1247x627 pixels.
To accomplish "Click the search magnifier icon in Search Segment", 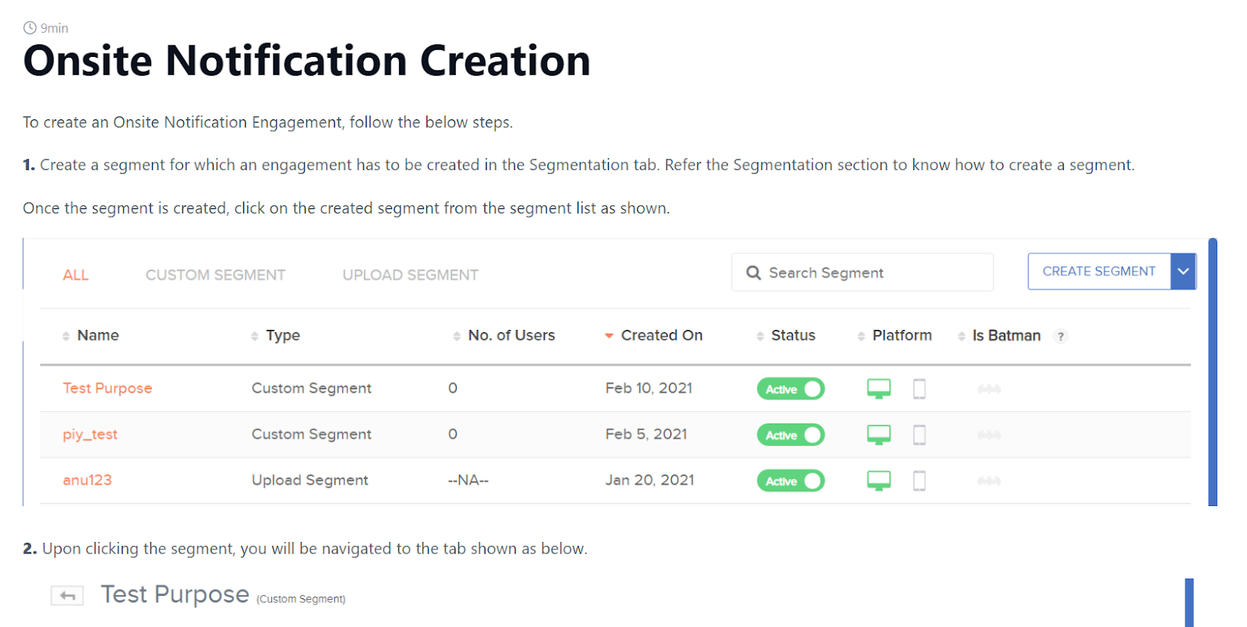I will tap(753, 272).
